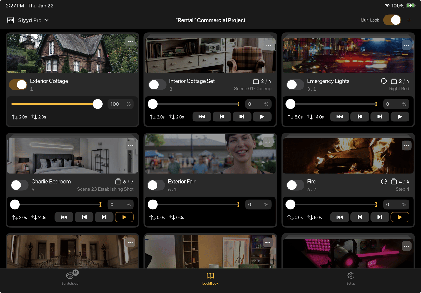Enable the Interior Cottage Set look toggle
This screenshot has height=293, width=421.
point(157,85)
